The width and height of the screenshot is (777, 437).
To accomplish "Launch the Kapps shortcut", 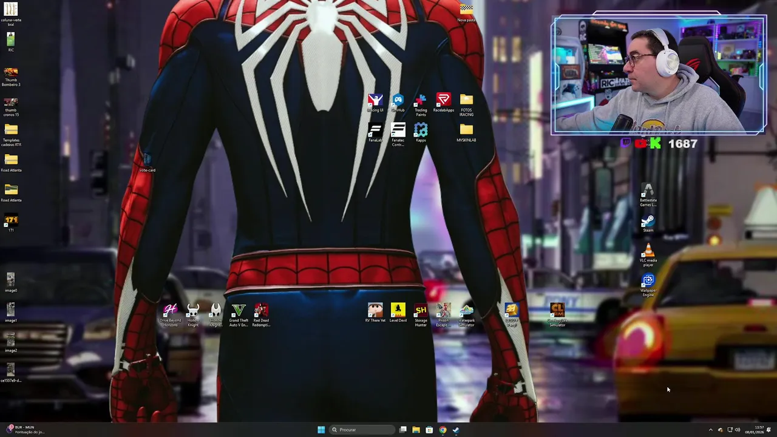I will tap(421, 133).
